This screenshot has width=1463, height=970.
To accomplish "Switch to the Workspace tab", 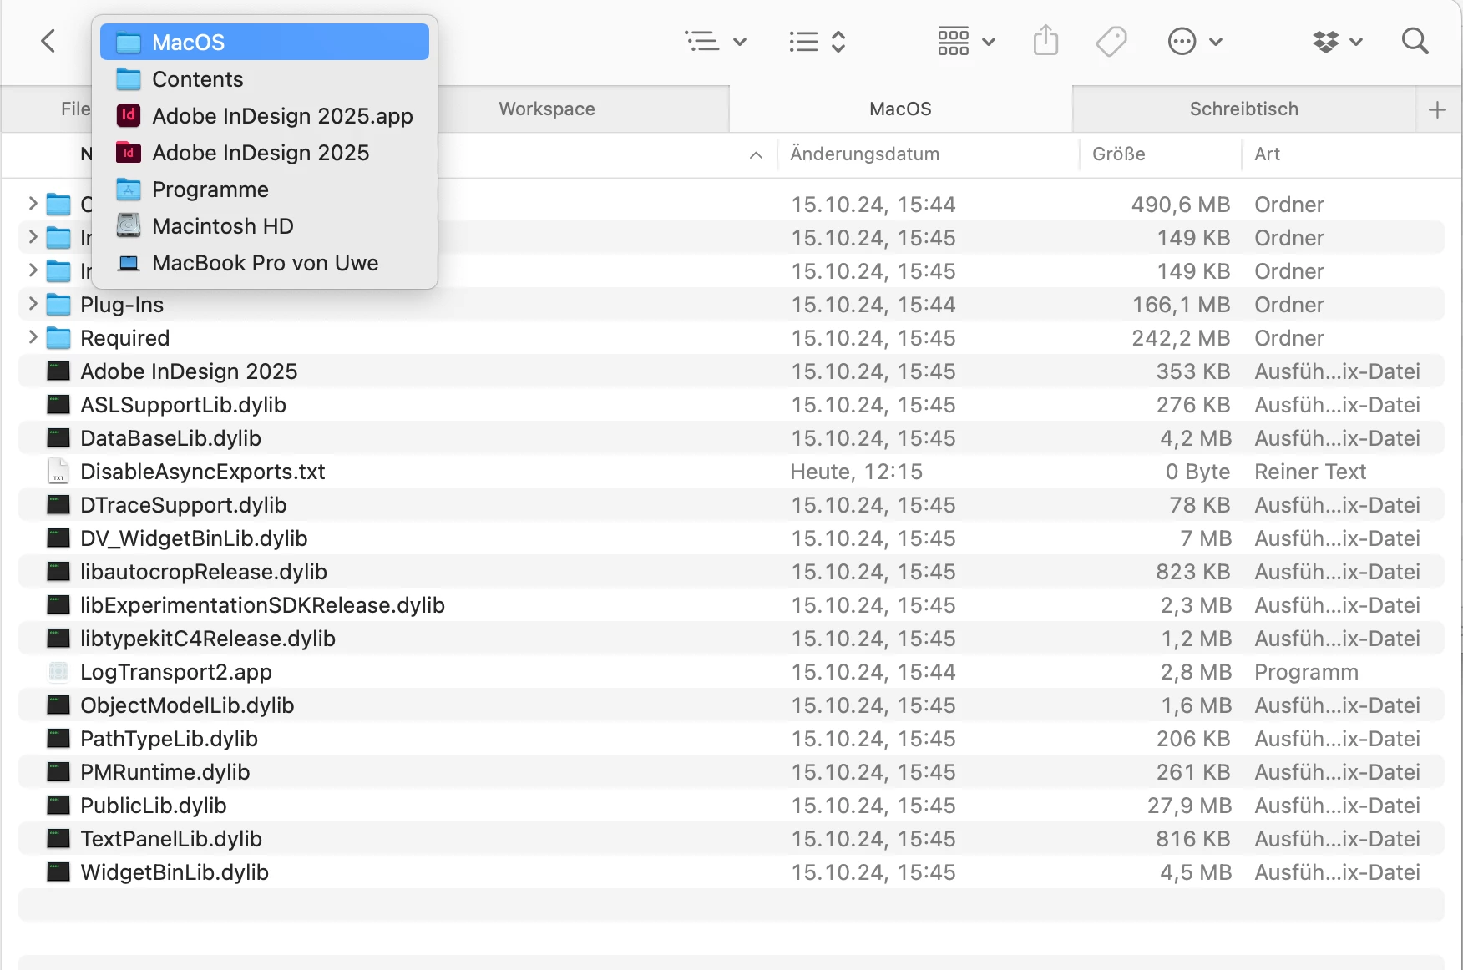I will (547, 109).
